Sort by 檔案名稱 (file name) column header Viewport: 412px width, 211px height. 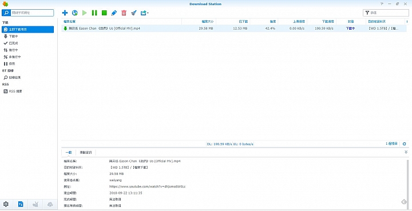(x=122, y=22)
